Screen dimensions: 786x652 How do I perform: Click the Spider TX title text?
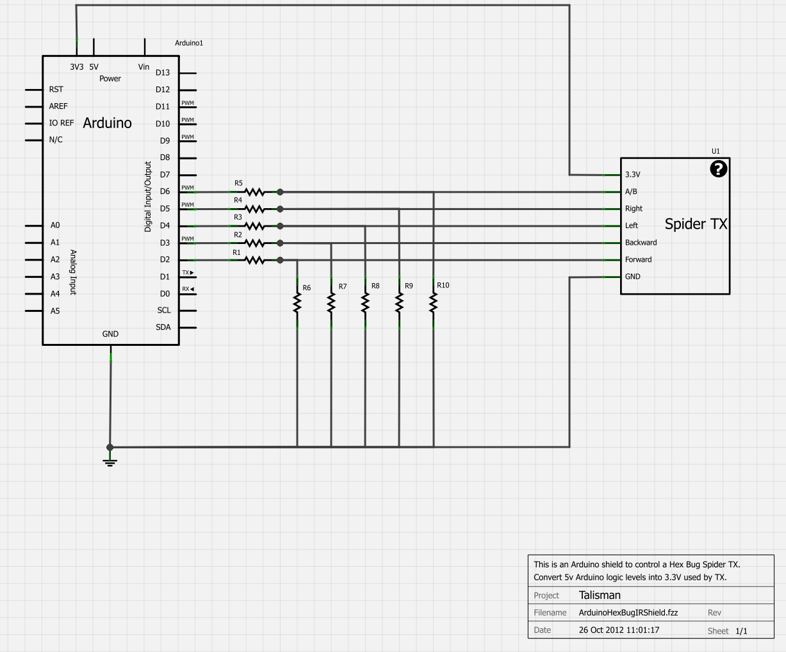pyautogui.click(x=696, y=224)
